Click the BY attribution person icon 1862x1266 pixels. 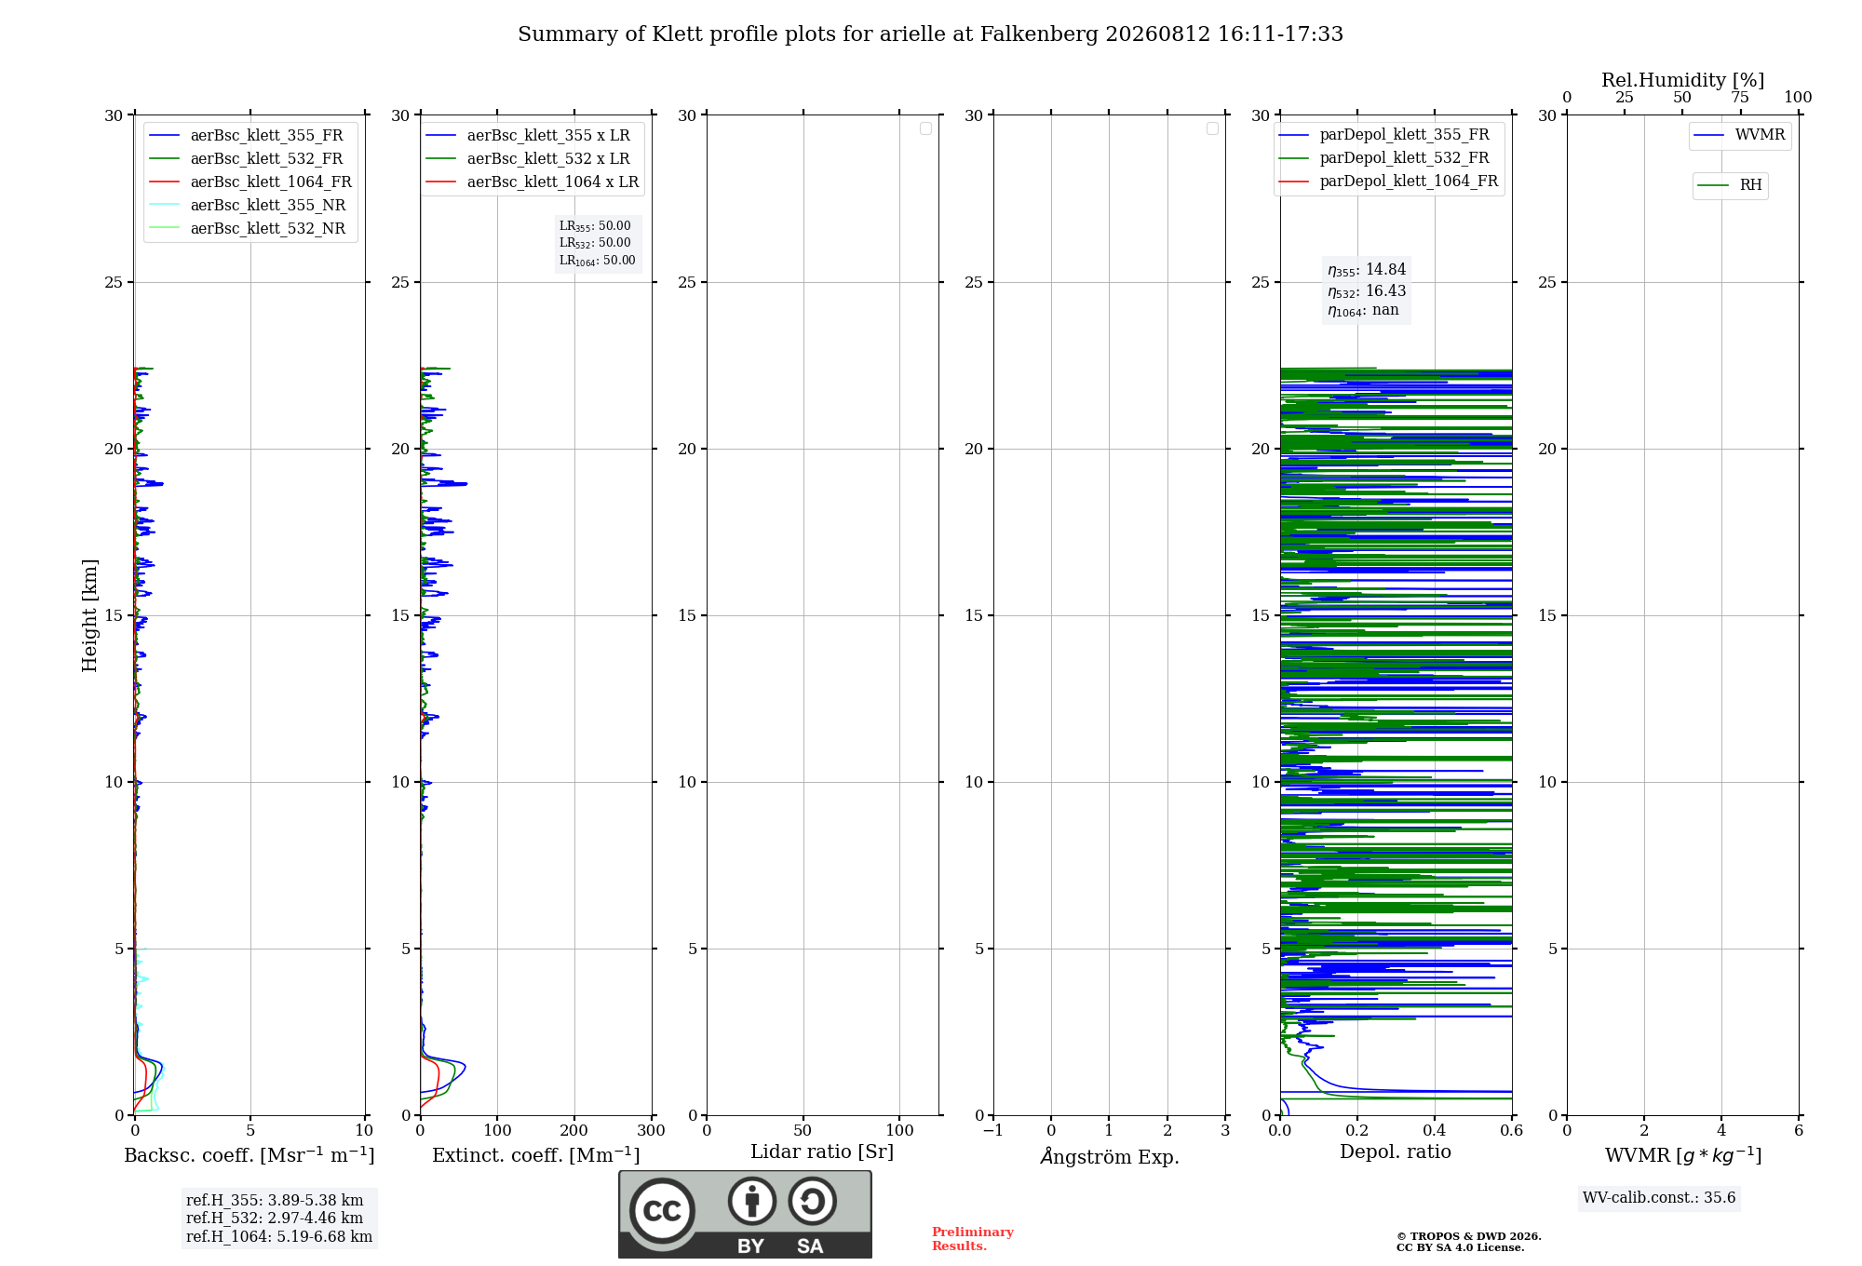(752, 1200)
